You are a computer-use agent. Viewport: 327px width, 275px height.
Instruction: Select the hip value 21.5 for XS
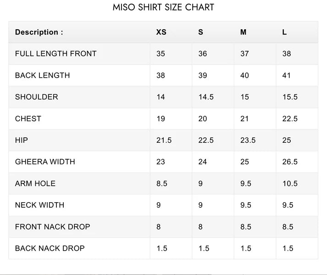click(164, 140)
